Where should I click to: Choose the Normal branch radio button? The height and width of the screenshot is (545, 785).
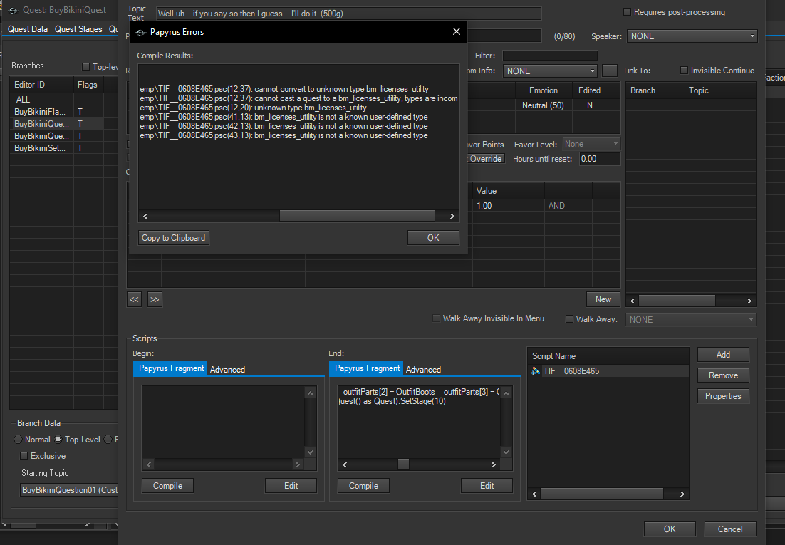point(18,440)
